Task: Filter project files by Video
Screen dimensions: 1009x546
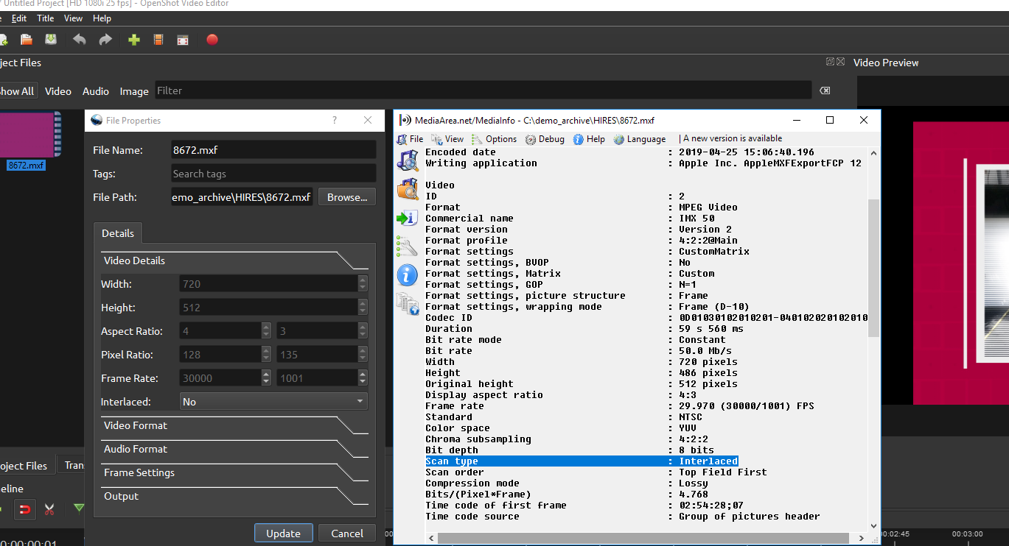Action: tap(58, 91)
